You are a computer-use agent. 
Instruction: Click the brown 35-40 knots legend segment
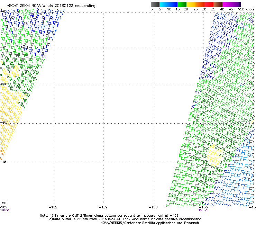coord(218,4)
